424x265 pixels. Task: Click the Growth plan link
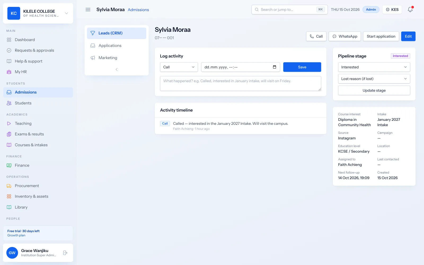pos(16,235)
